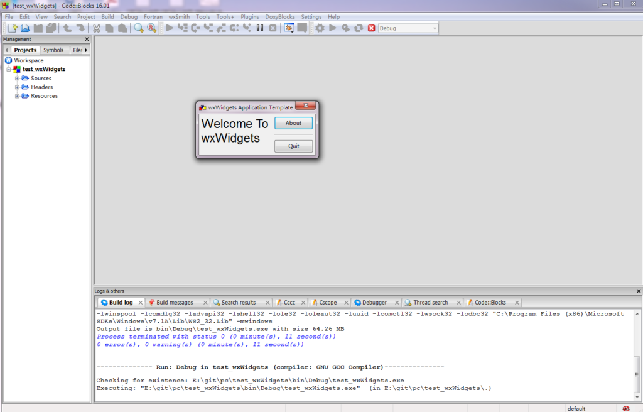
Task: Open the Debugging windows icon
Action: tap(289, 28)
